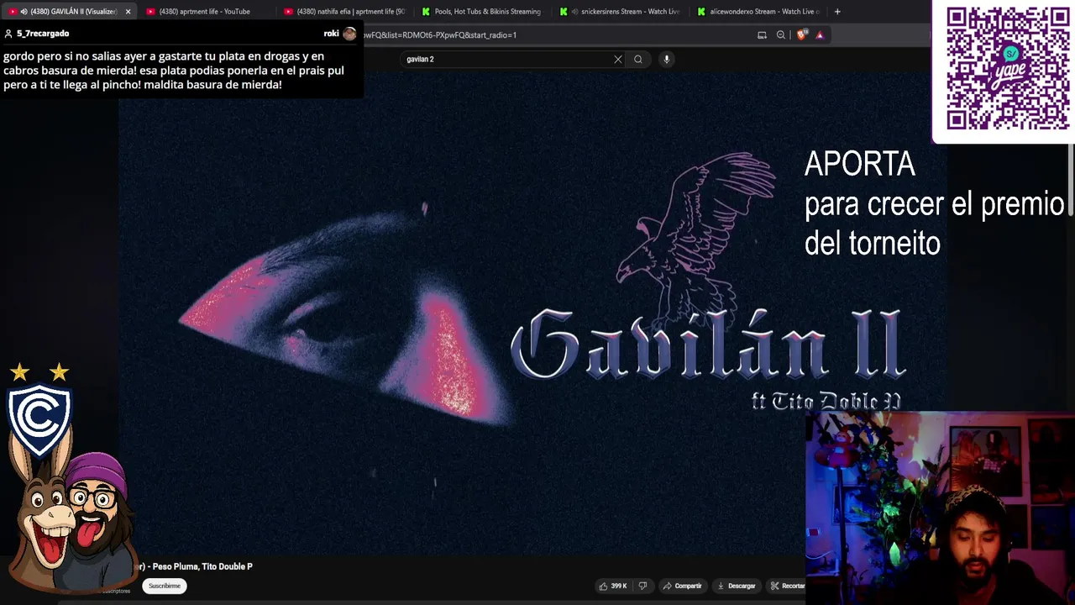The width and height of the screenshot is (1075, 605).
Task: Dislike the video
Action: click(x=642, y=586)
